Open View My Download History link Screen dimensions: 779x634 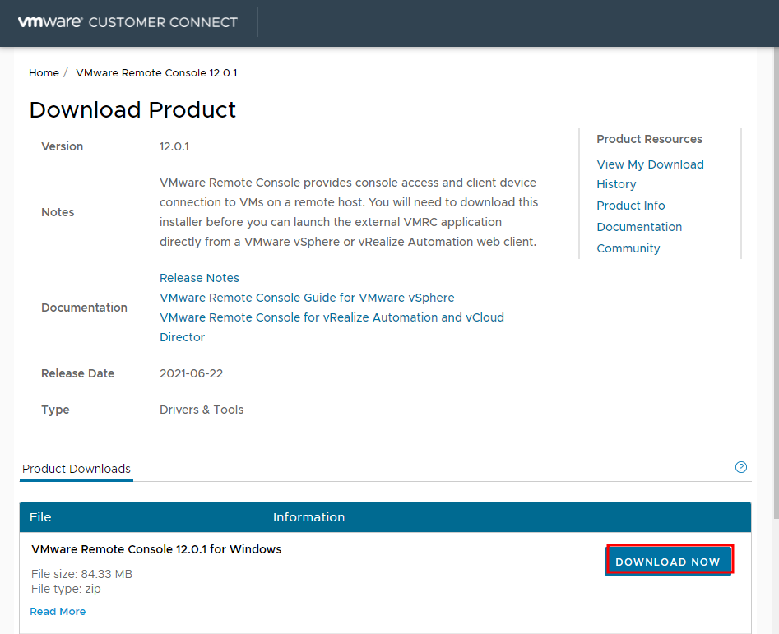[650, 174]
